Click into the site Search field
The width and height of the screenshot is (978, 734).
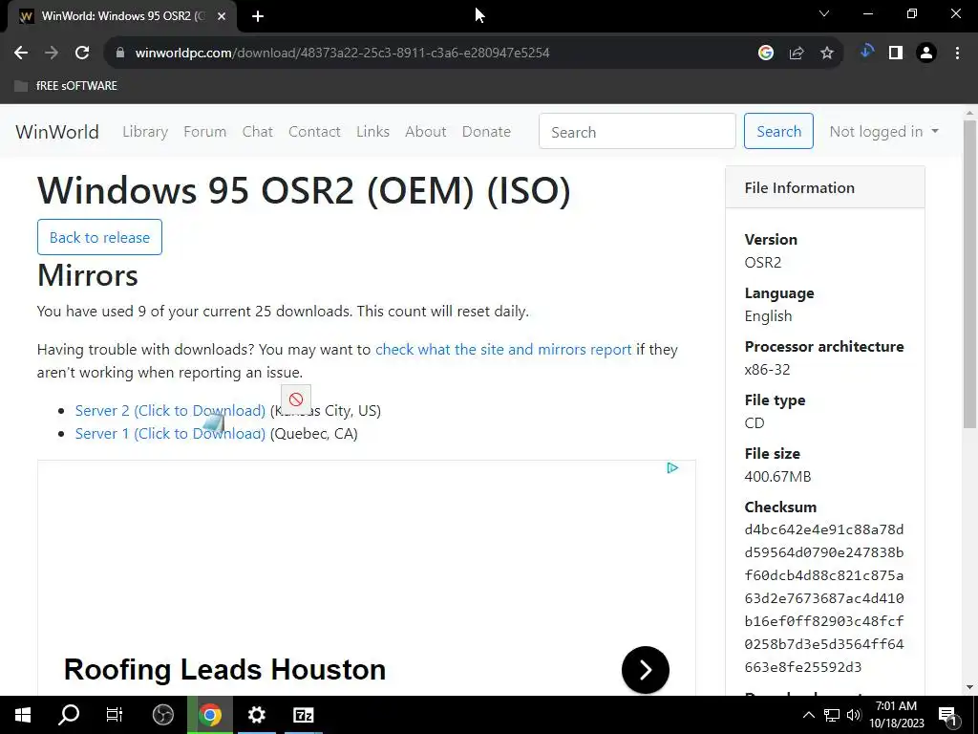(637, 131)
